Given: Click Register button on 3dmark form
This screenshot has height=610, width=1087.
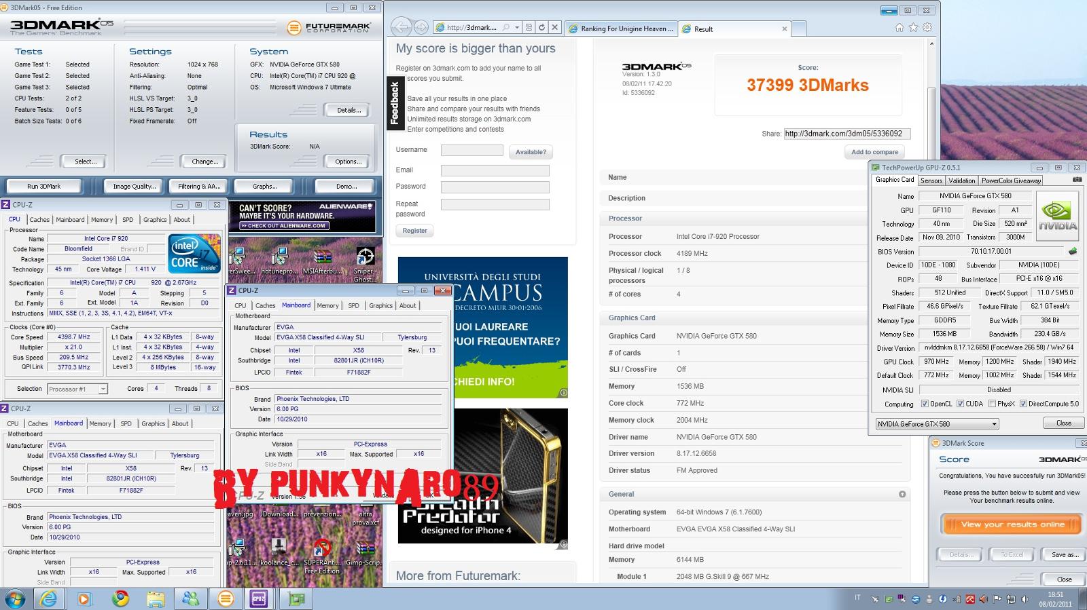Looking at the screenshot, I should point(414,231).
